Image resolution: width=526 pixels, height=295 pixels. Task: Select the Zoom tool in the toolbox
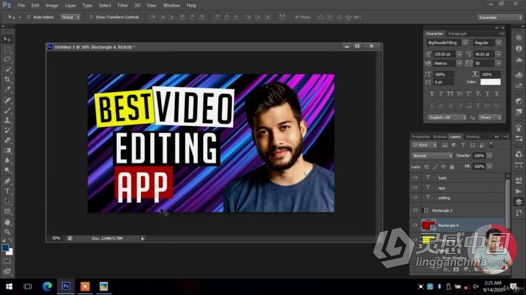7,231
